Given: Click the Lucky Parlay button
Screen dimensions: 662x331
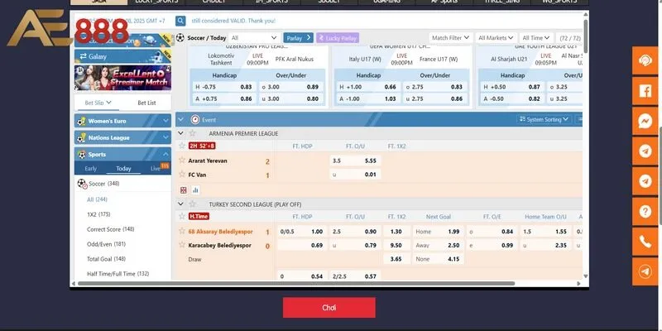Looking at the screenshot, I should tap(339, 38).
